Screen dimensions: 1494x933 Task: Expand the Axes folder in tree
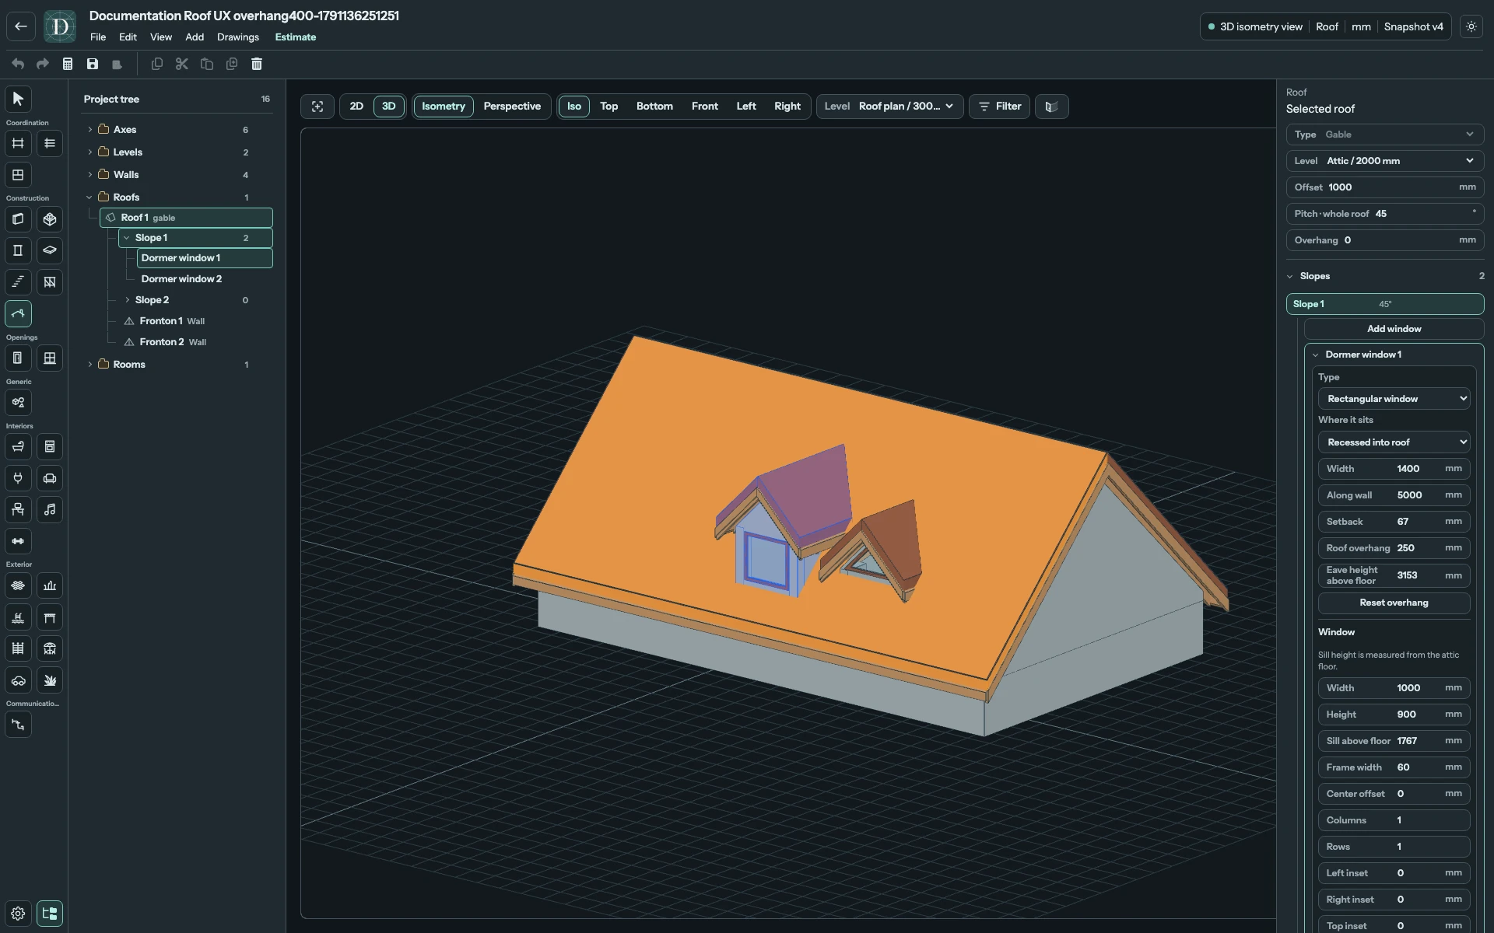click(89, 130)
